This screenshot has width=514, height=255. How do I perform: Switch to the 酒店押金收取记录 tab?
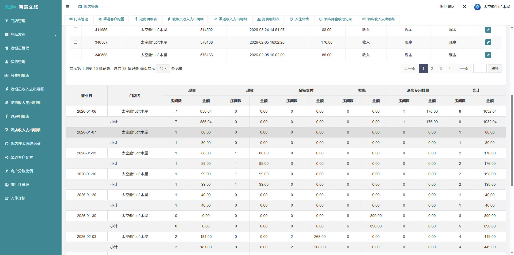coord(335,19)
